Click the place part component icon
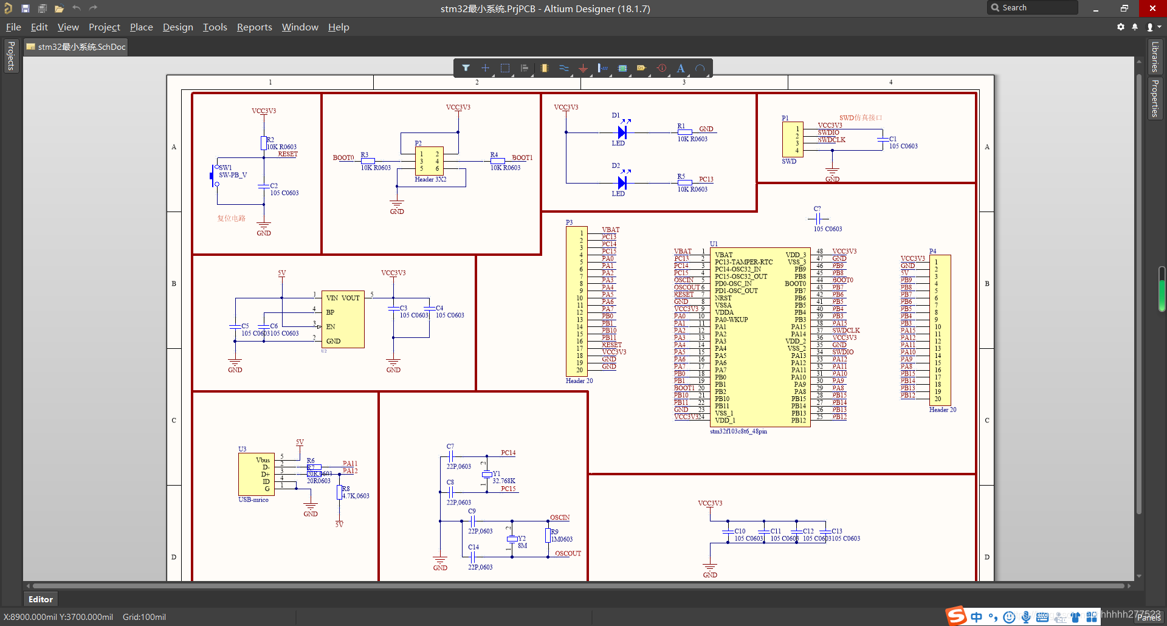 pyautogui.click(x=544, y=68)
